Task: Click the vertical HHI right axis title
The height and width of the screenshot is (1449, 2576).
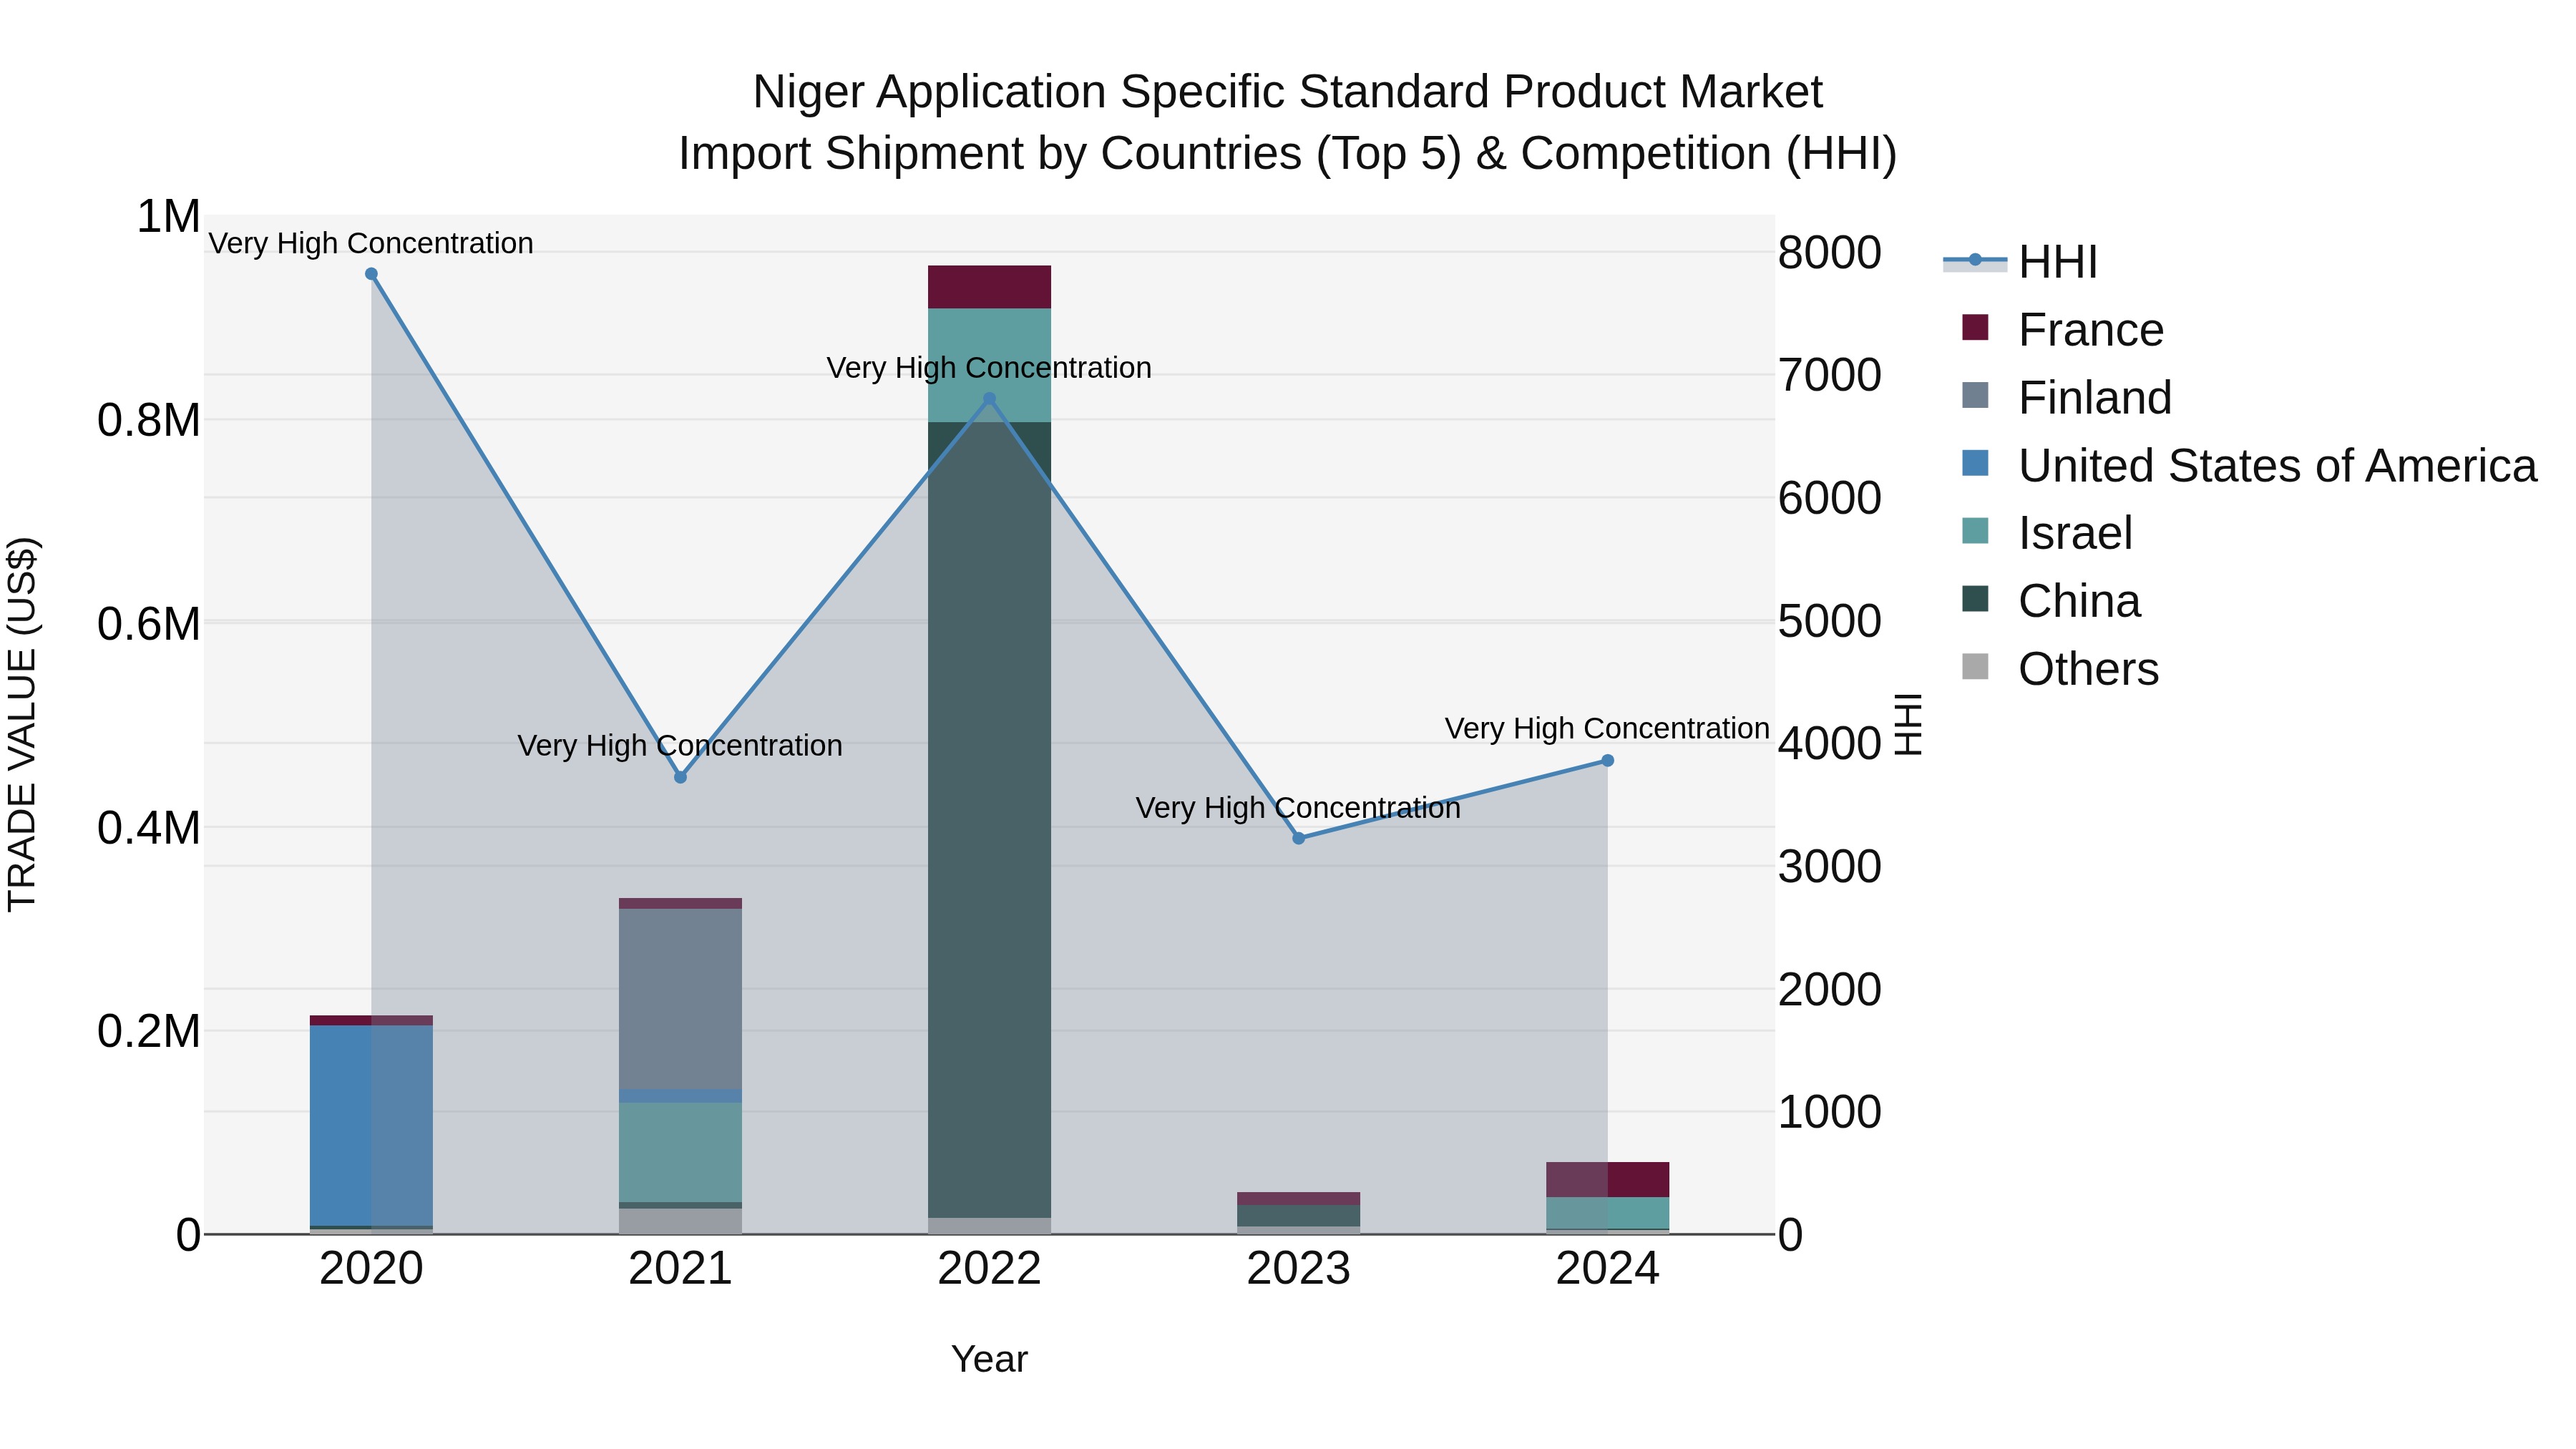Action: tap(1908, 724)
